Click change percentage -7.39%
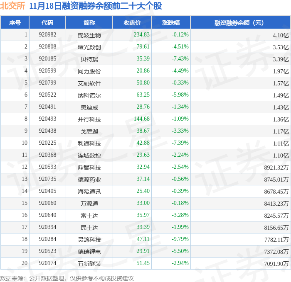Viewport: 291px width, 282px height. click(x=180, y=143)
